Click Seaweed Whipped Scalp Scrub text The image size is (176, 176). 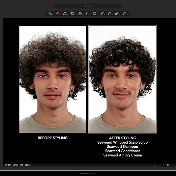[x=122, y=142]
